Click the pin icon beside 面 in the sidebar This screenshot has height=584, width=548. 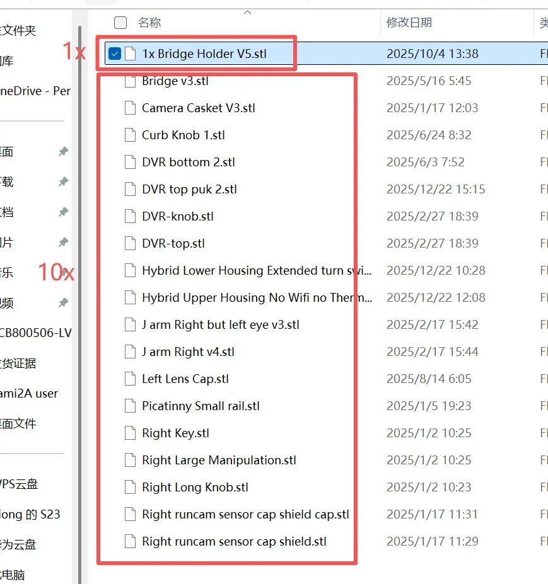coord(63,152)
